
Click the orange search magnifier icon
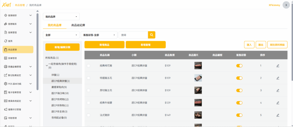click(x=151, y=35)
